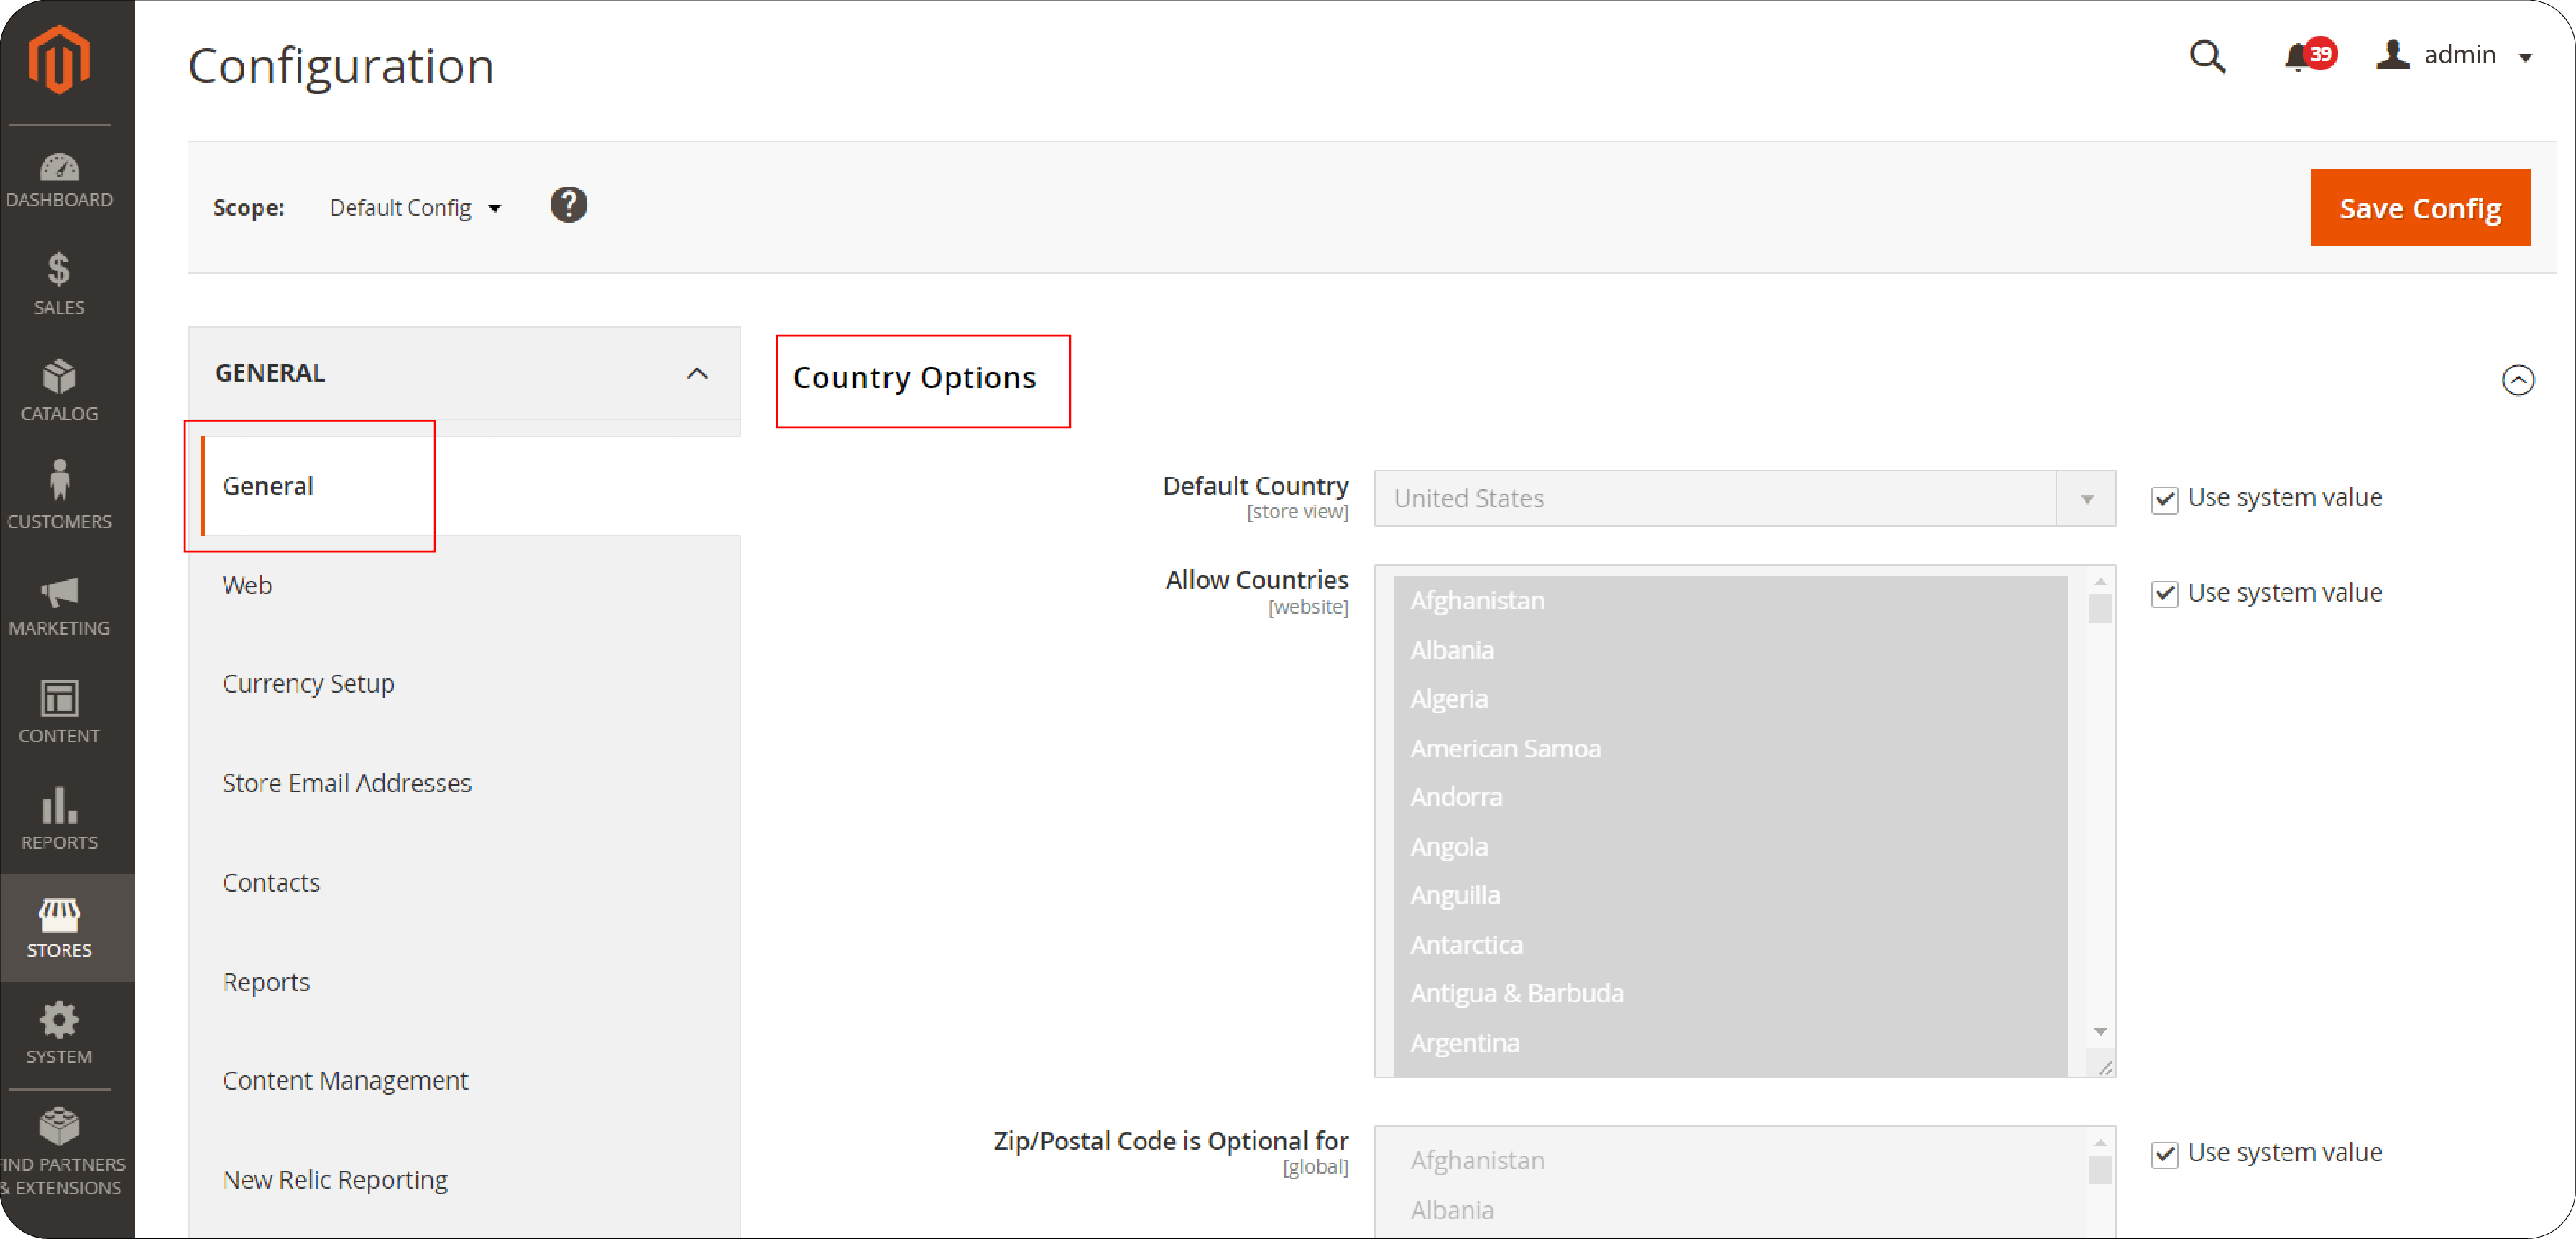
Task: Toggle Use system value for Zip/Postal Code
Action: [2164, 1154]
